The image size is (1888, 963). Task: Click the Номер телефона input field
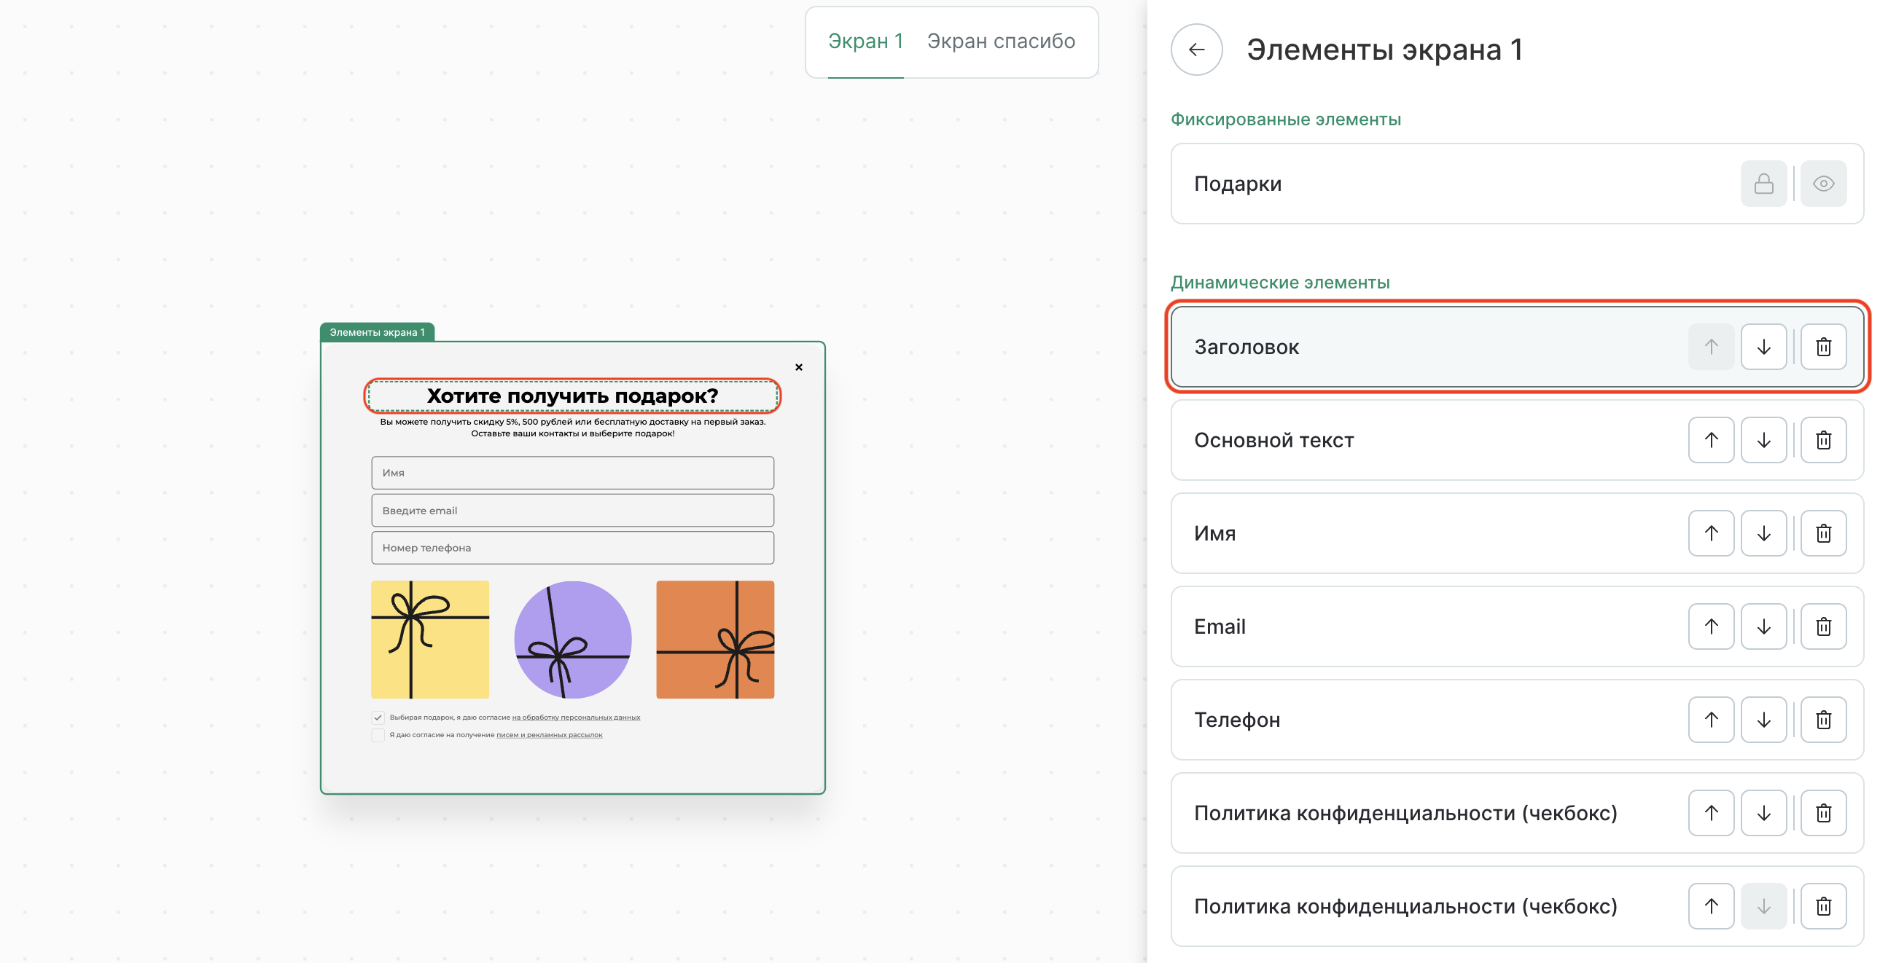(x=572, y=548)
